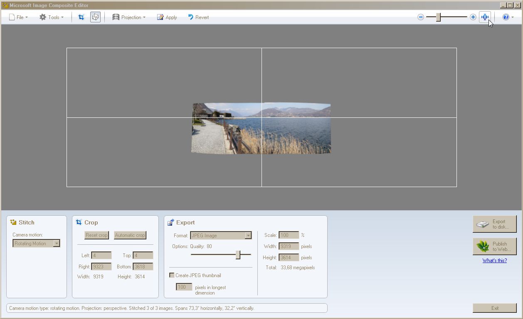The height and width of the screenshot is (319, 523).
Task: Click the status bar stitching summary text
Action: pos(132,308)
